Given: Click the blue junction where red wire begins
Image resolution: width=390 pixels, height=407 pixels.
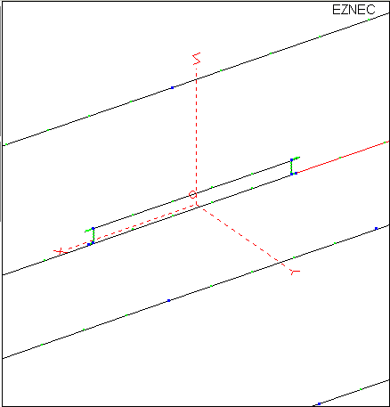Looking at the screenshot, I should 296,173.
